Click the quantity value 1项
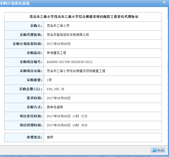169x157 pixels. [49, 80]
